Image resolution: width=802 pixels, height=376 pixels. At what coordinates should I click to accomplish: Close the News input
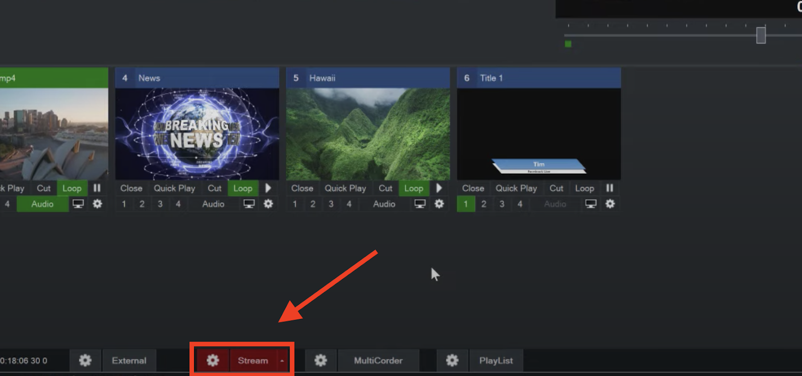pos(131,188)
